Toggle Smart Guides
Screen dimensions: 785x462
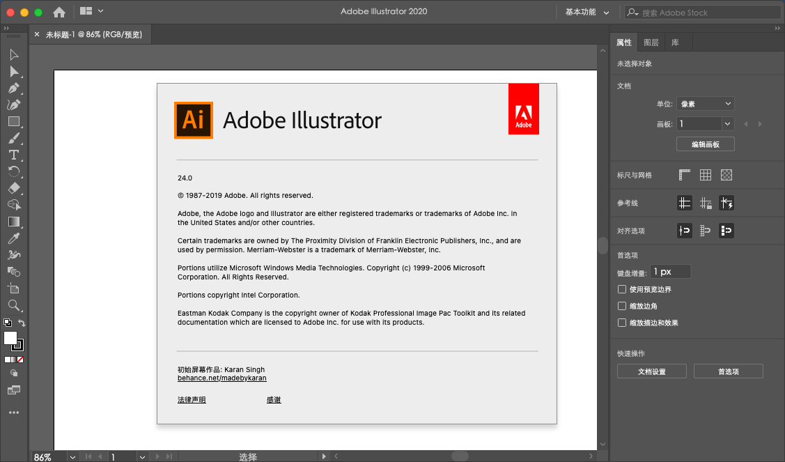coord(726,203)
